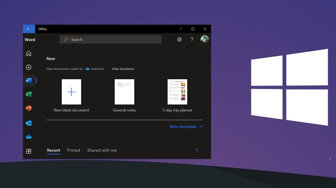
Task: Click the Search input field
Action: (x=110, y=39)
